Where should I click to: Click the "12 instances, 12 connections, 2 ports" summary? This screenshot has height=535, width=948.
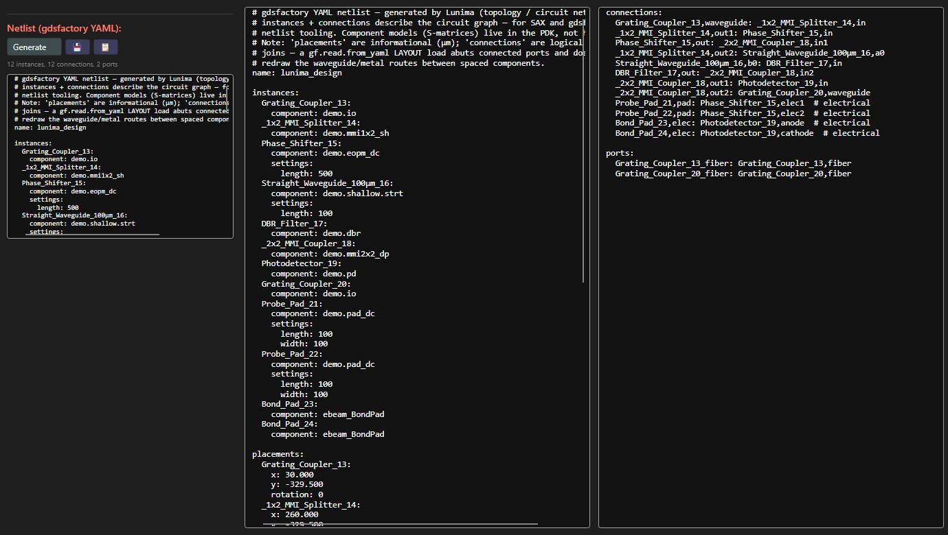(x=63, y=64)
